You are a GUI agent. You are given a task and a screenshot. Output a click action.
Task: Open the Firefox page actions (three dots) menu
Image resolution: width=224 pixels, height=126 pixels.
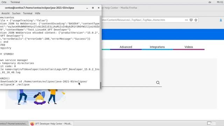pos(186,20)
